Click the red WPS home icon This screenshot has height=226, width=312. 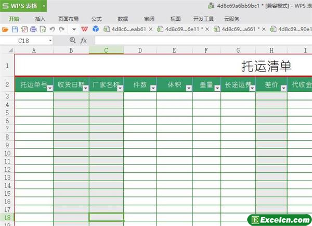84,29
